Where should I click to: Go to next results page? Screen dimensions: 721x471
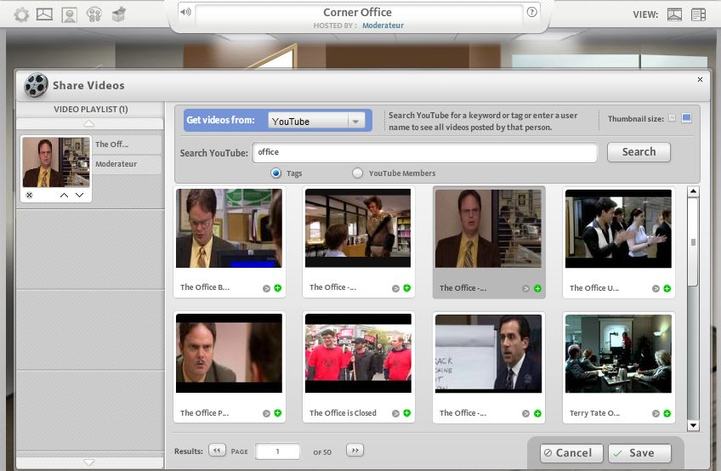[x=355, y=450]
